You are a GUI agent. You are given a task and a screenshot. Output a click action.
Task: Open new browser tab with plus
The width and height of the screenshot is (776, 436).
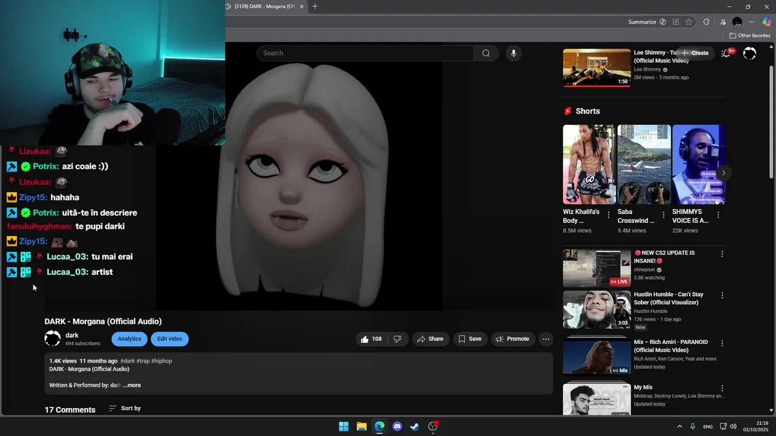315,7
